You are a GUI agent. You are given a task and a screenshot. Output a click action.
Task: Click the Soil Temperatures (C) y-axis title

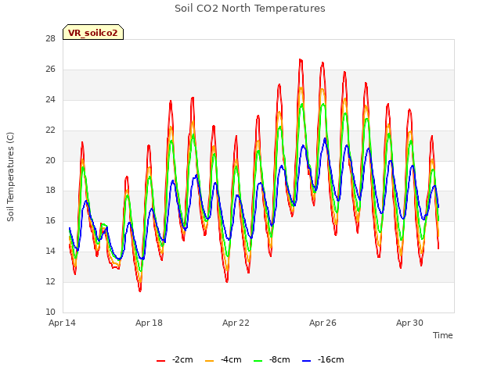pos(10,177)
